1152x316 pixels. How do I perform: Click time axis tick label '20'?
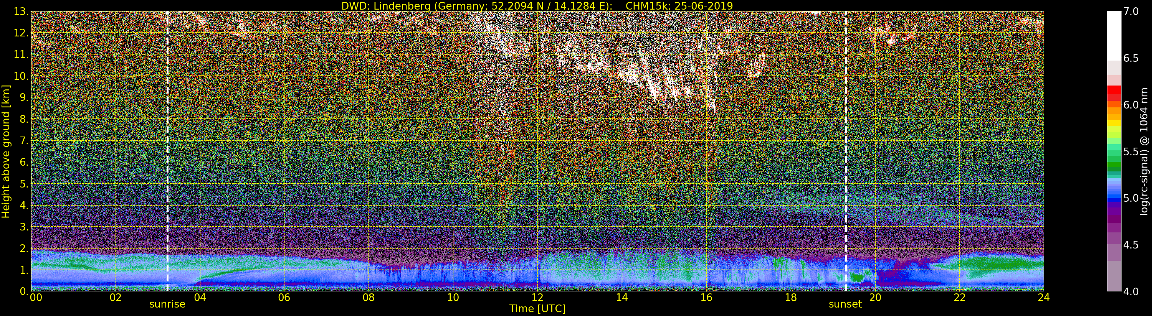(875, 298)
